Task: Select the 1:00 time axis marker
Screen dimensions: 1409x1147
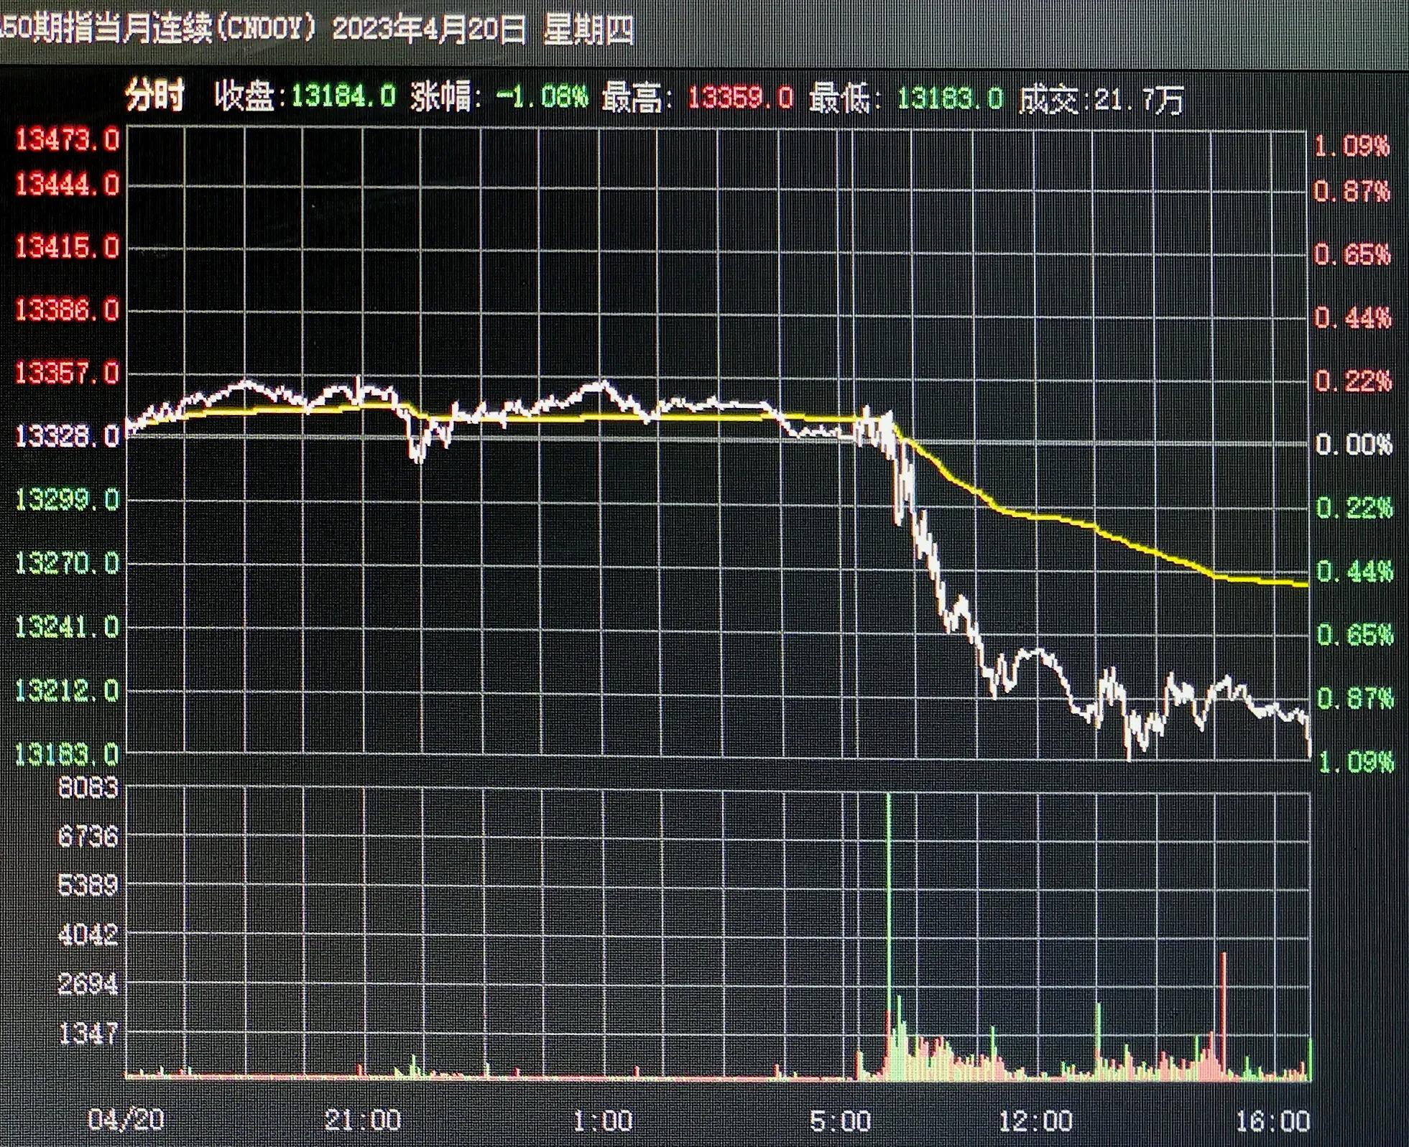Action: (602, 1120)
